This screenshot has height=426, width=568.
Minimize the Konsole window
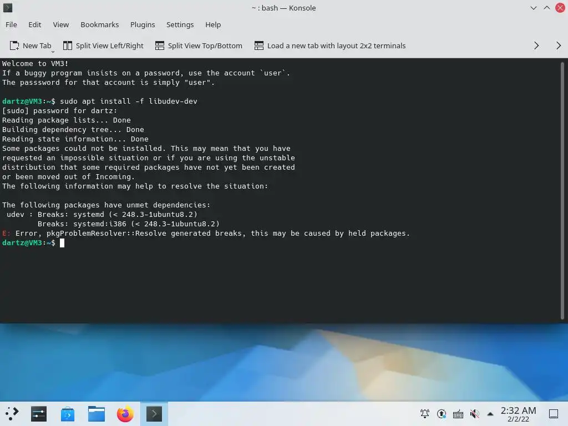pyautogui.click(x=533, y=8)
